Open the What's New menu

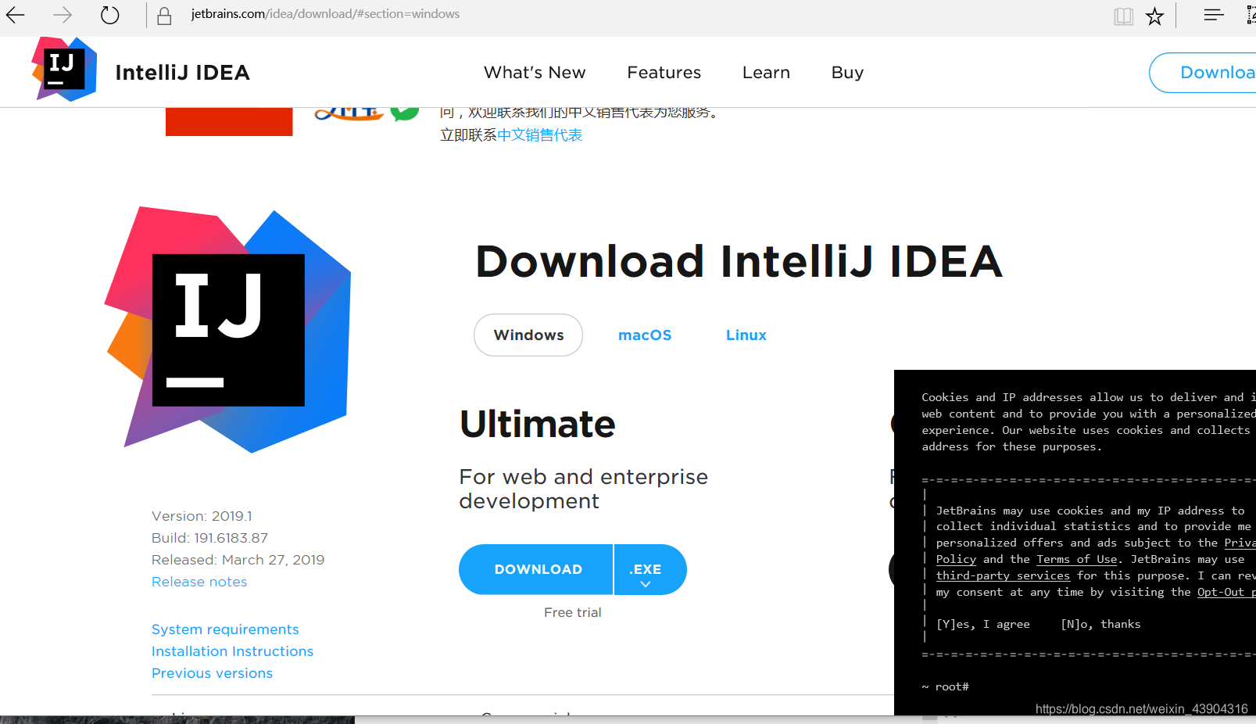pos(535,73)
